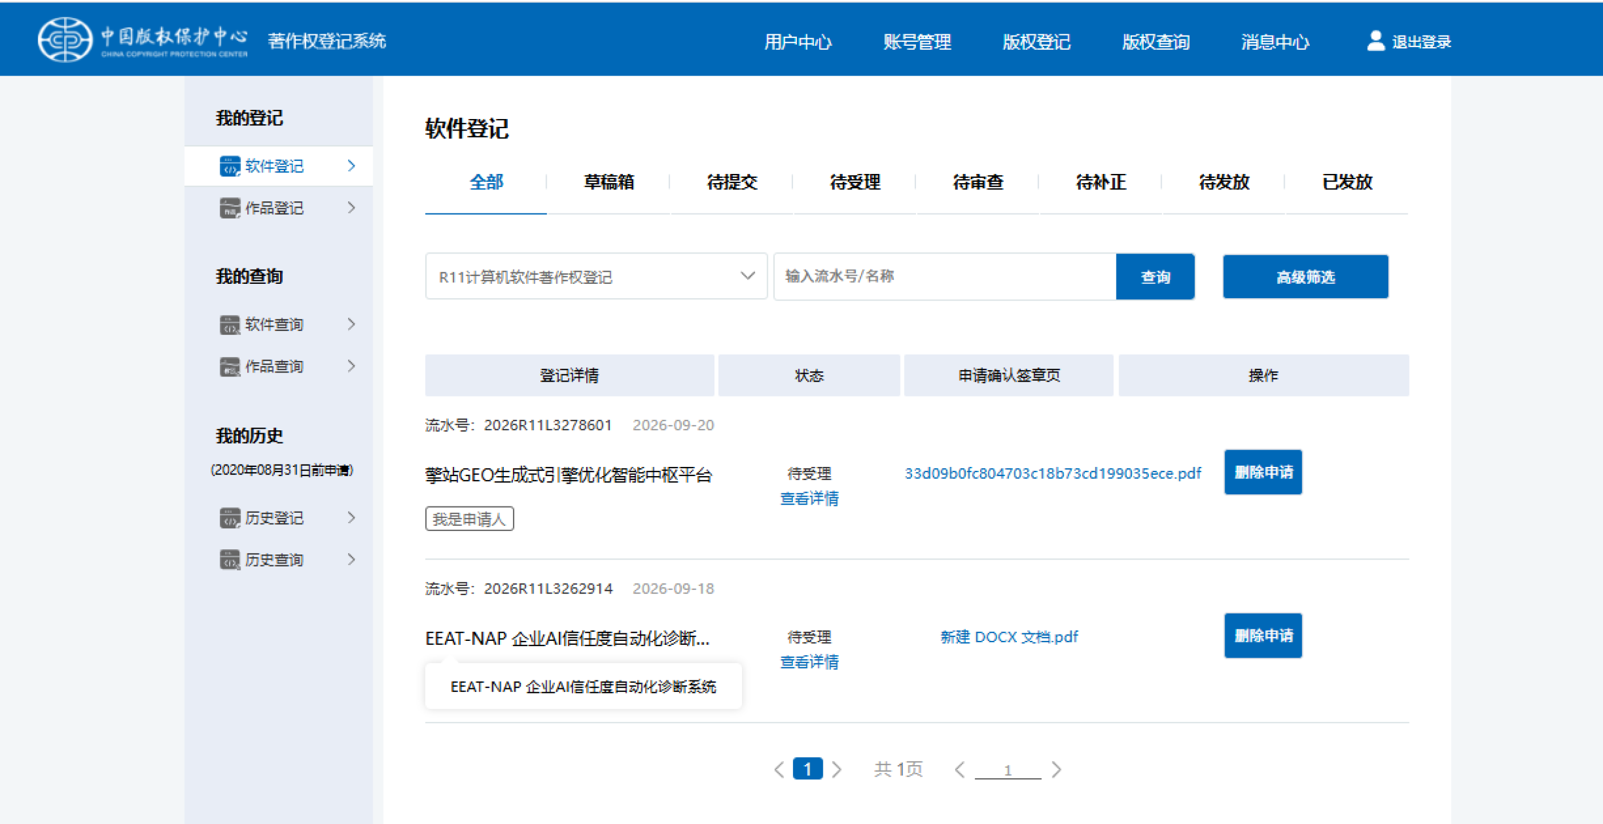The width and height of the screenshot is (1603, 824).
Task: Click the page number input beside 共1页
Action: [1008, 770]
